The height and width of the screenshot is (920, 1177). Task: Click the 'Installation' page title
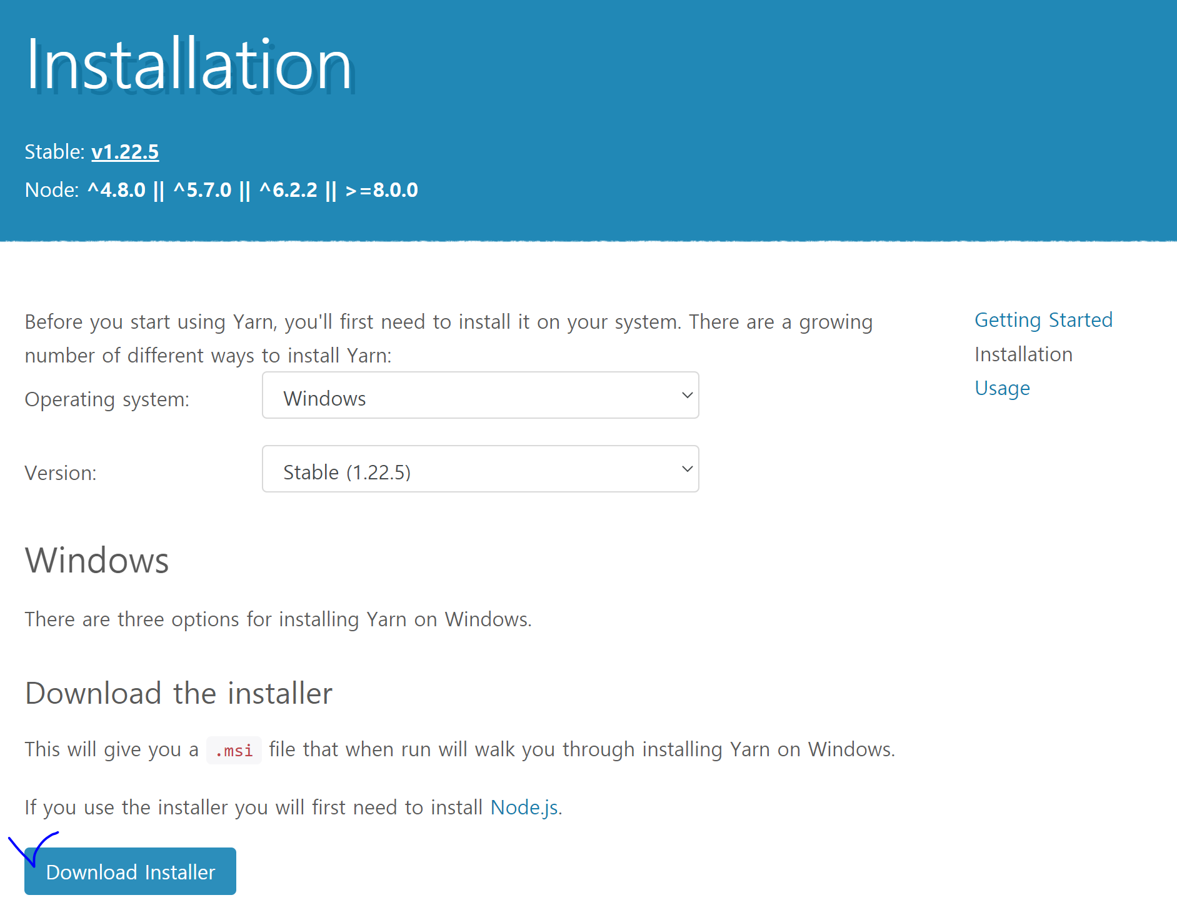[189, 65]
